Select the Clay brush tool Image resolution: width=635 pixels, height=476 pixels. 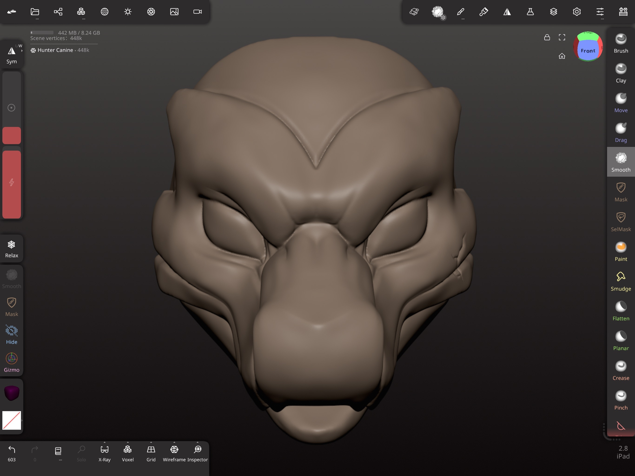(x=620, y=73)
